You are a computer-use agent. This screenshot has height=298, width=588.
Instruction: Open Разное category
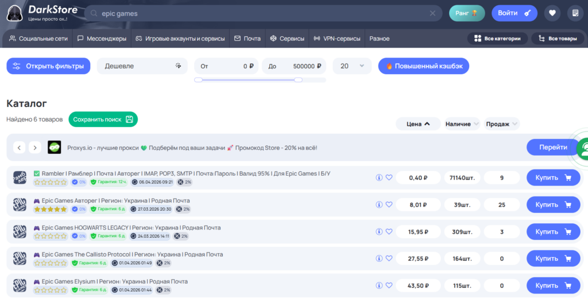click(x=380, y=38)
